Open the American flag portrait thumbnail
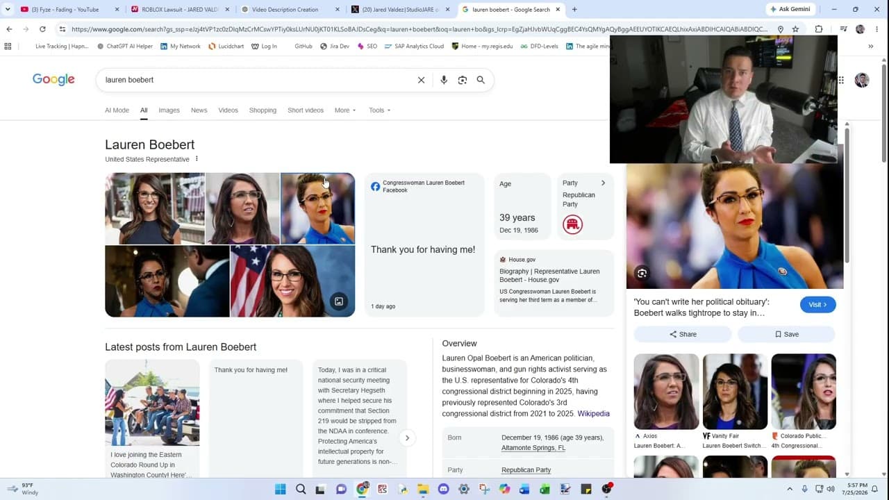889x500 pixels. (x=292, y=281)
